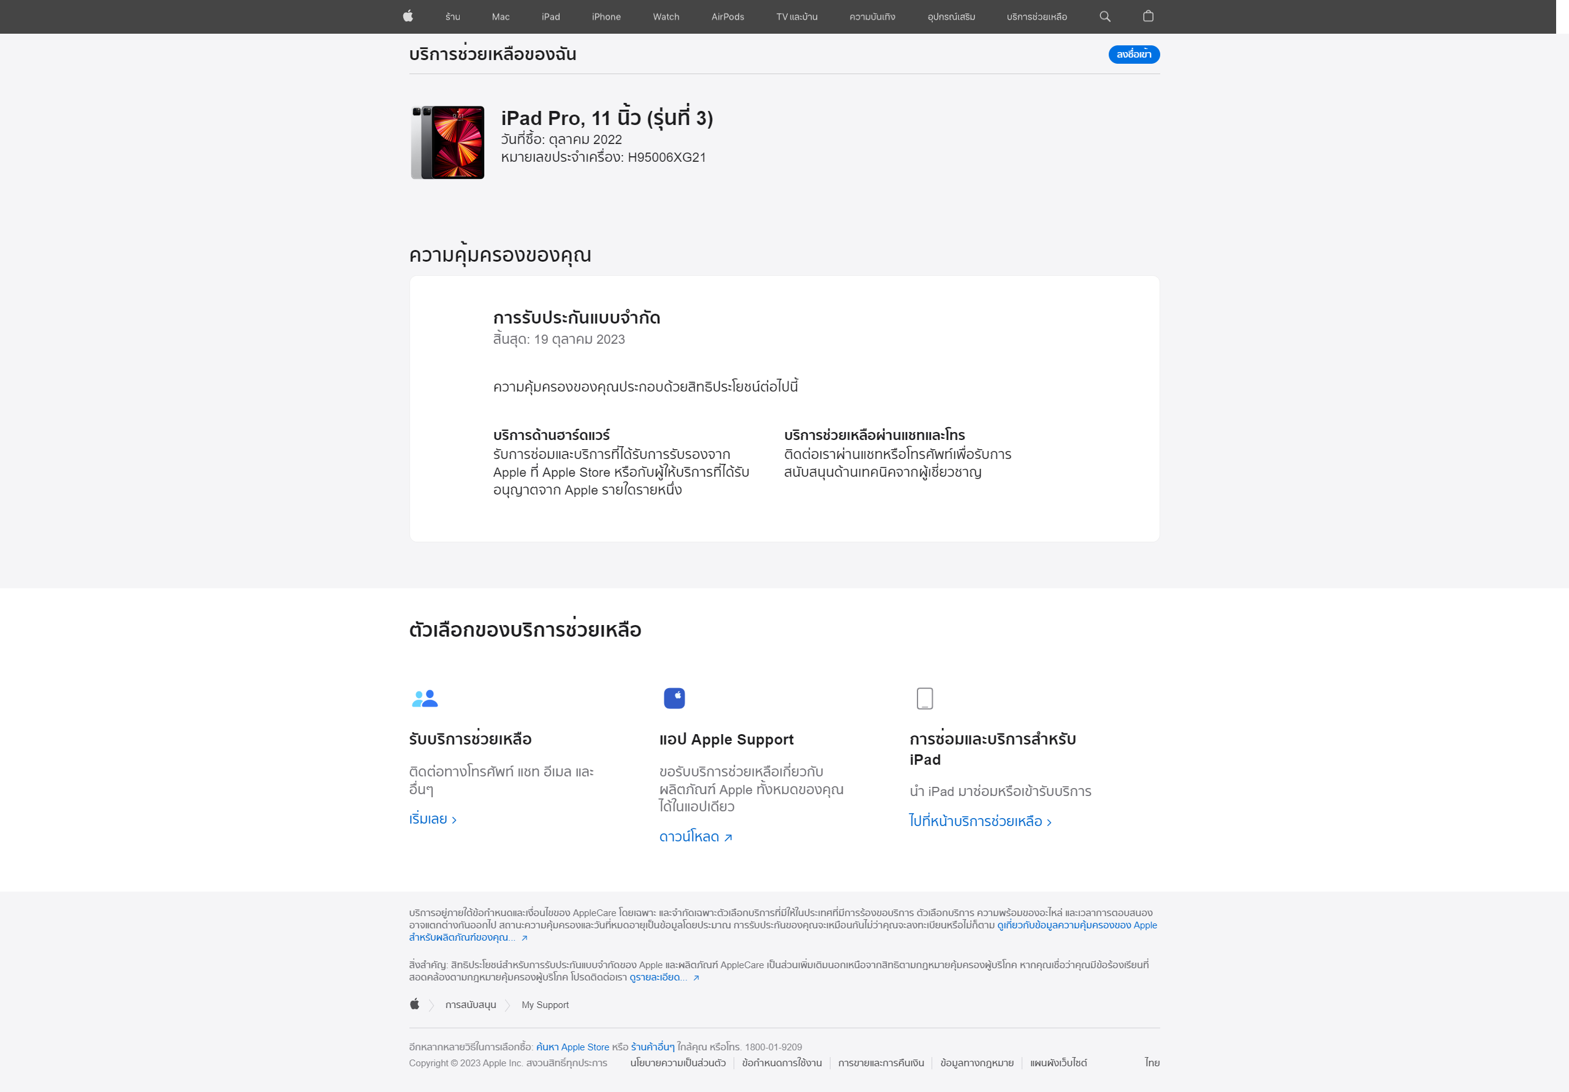The image size is (1569, 1092).
Task: Open ข้อกำหนดการใช้งาน footer link
Action: pos(782,1063)
